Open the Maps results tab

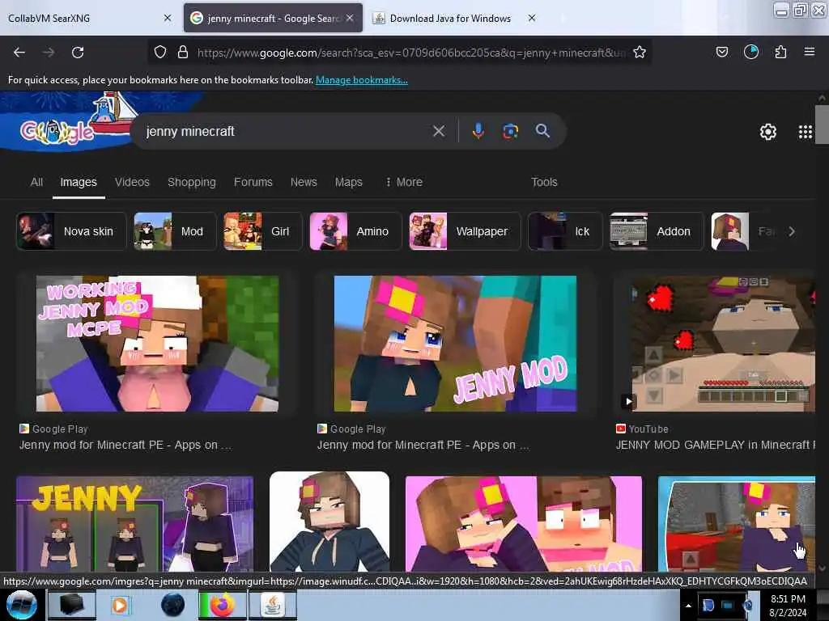348,182
